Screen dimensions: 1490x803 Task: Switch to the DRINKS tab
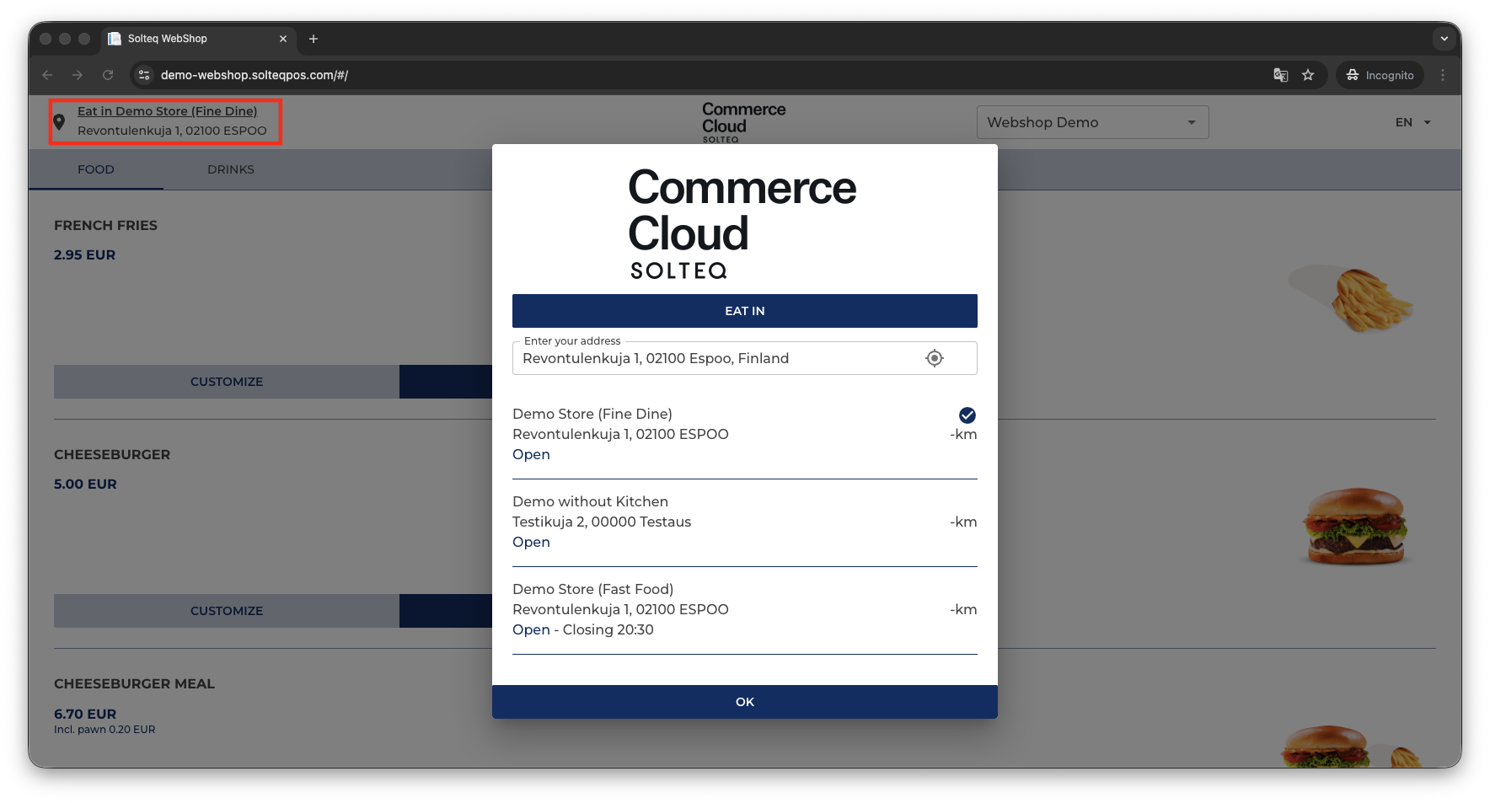231,169
